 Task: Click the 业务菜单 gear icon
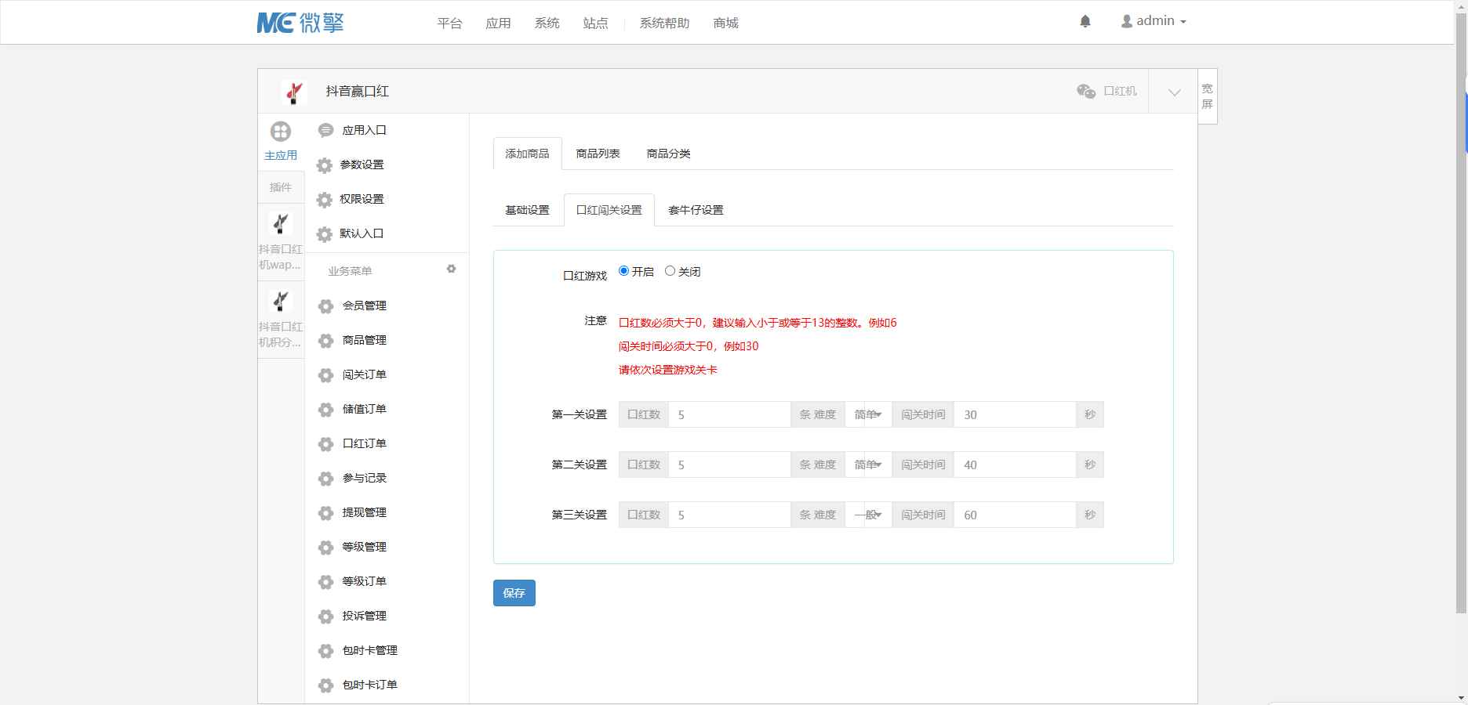tap(451, 269)
